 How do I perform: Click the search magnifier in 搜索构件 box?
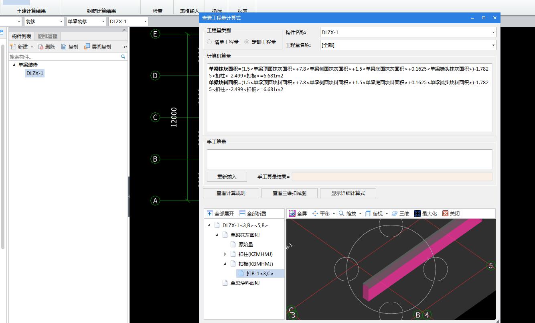123,57
